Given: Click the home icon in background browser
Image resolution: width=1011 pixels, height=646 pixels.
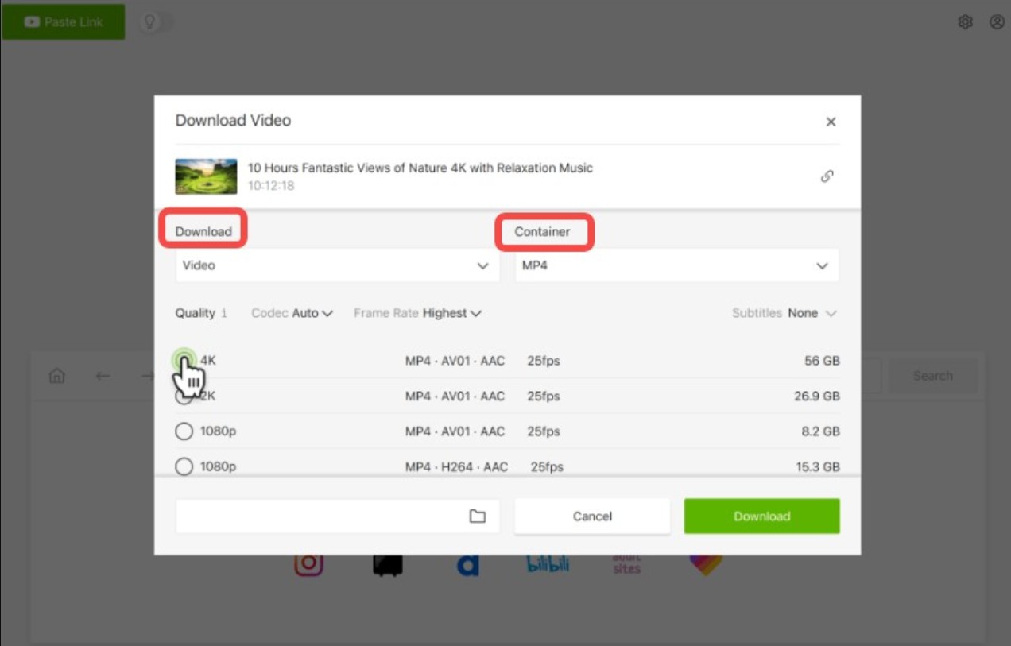Looking at the screenshot, I should click(x=57, y=376).
